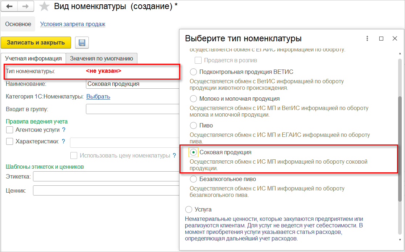Switch to Значения по умолчанию tab

point(102,59)
